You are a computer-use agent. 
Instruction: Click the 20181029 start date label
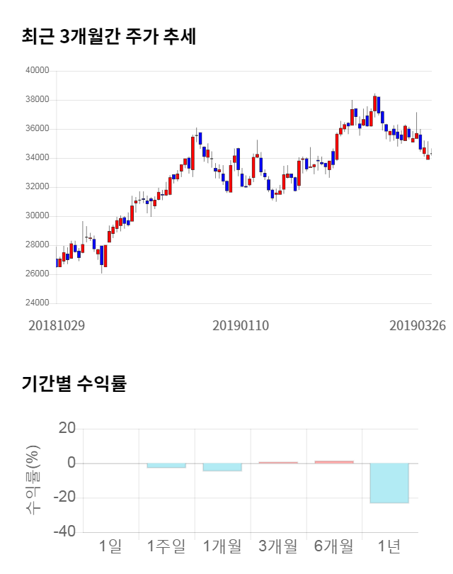[57, 325]
